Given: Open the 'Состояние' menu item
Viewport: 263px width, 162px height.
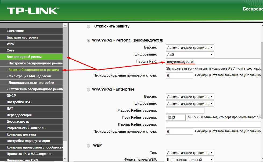Looking at the screenshot, I should [15, 31].
